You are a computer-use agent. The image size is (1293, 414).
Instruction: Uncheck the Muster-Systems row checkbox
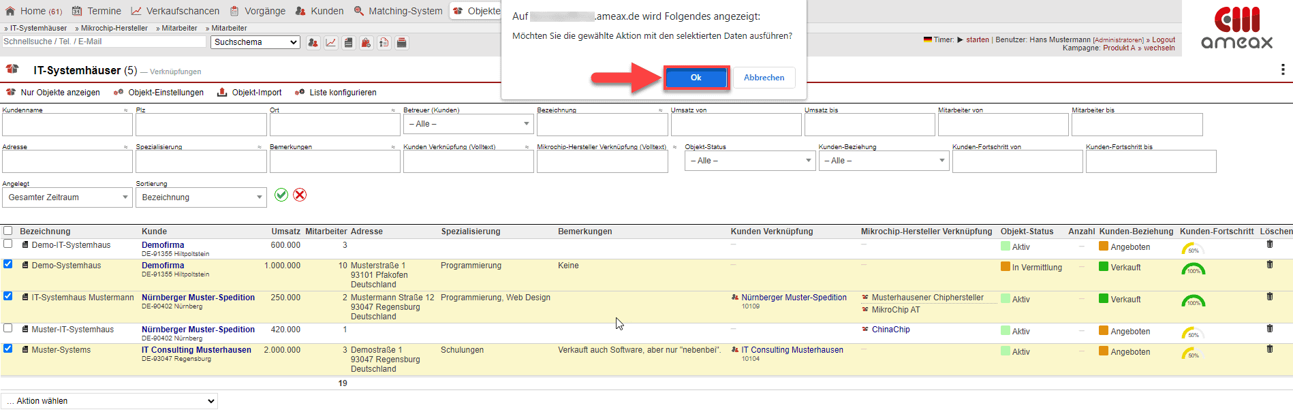coord(8,349)
